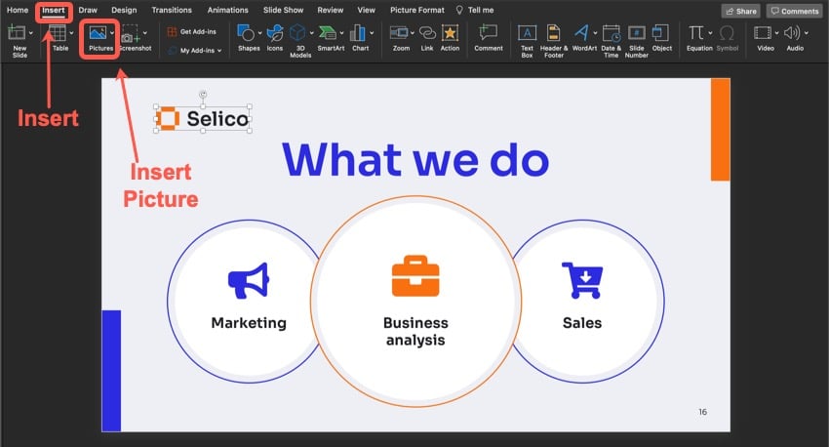Viewport: 829px width, 447px height.
Task: Click the Chart icon
Action: [359, 34]
